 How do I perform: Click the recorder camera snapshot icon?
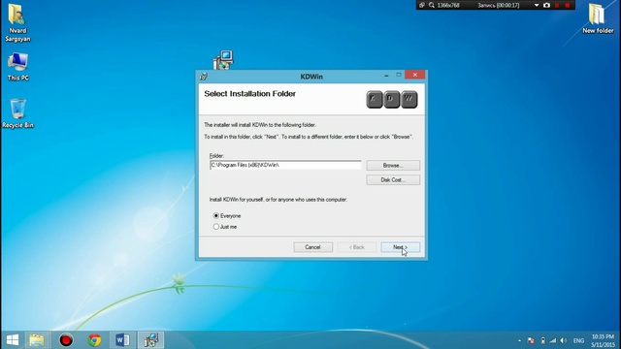[547, 5]
